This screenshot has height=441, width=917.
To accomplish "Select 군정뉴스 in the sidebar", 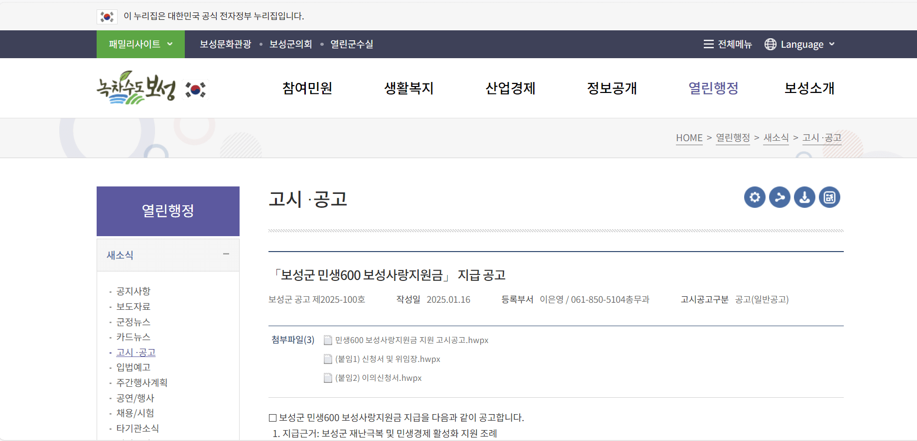I will coord(133,322).
